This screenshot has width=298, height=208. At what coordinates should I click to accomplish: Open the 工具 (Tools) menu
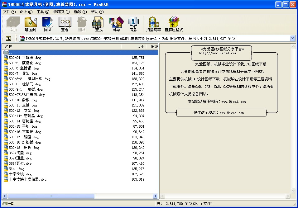point(43,12)
